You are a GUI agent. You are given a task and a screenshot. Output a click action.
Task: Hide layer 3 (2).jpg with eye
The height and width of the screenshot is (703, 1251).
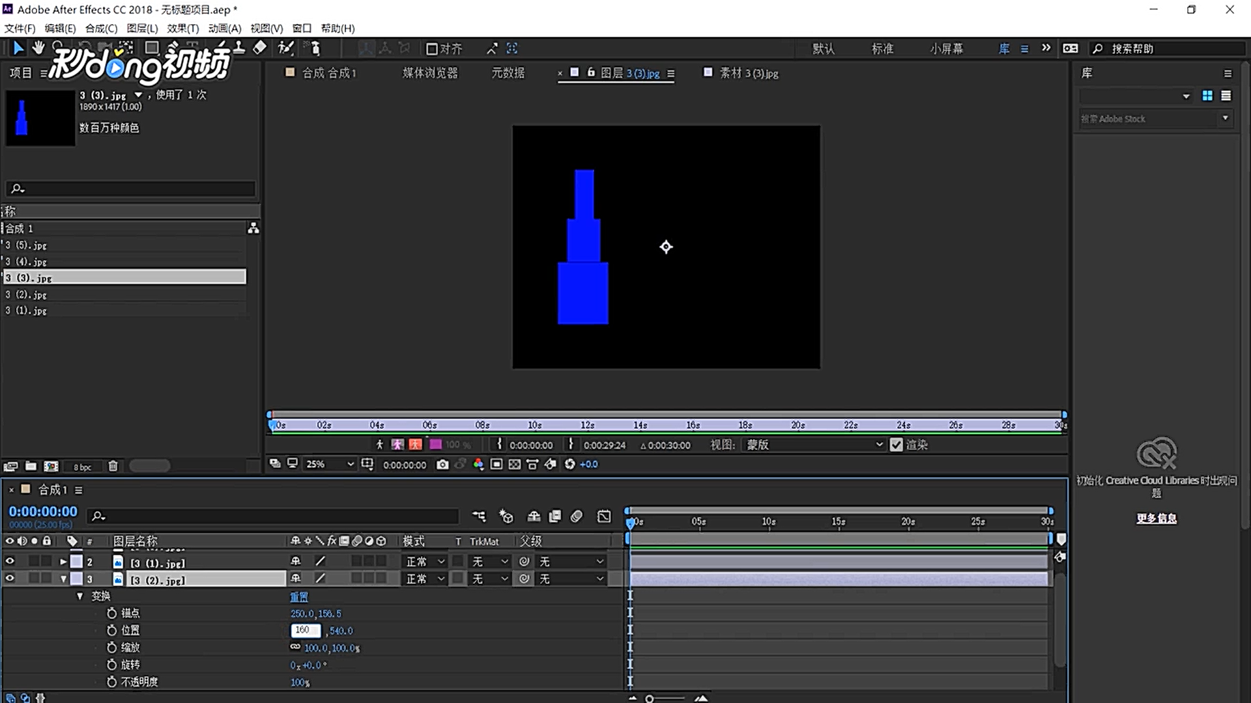coord(10,578)
